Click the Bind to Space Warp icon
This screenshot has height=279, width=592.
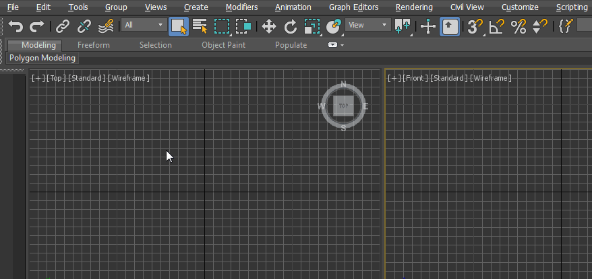click(106, 27)
